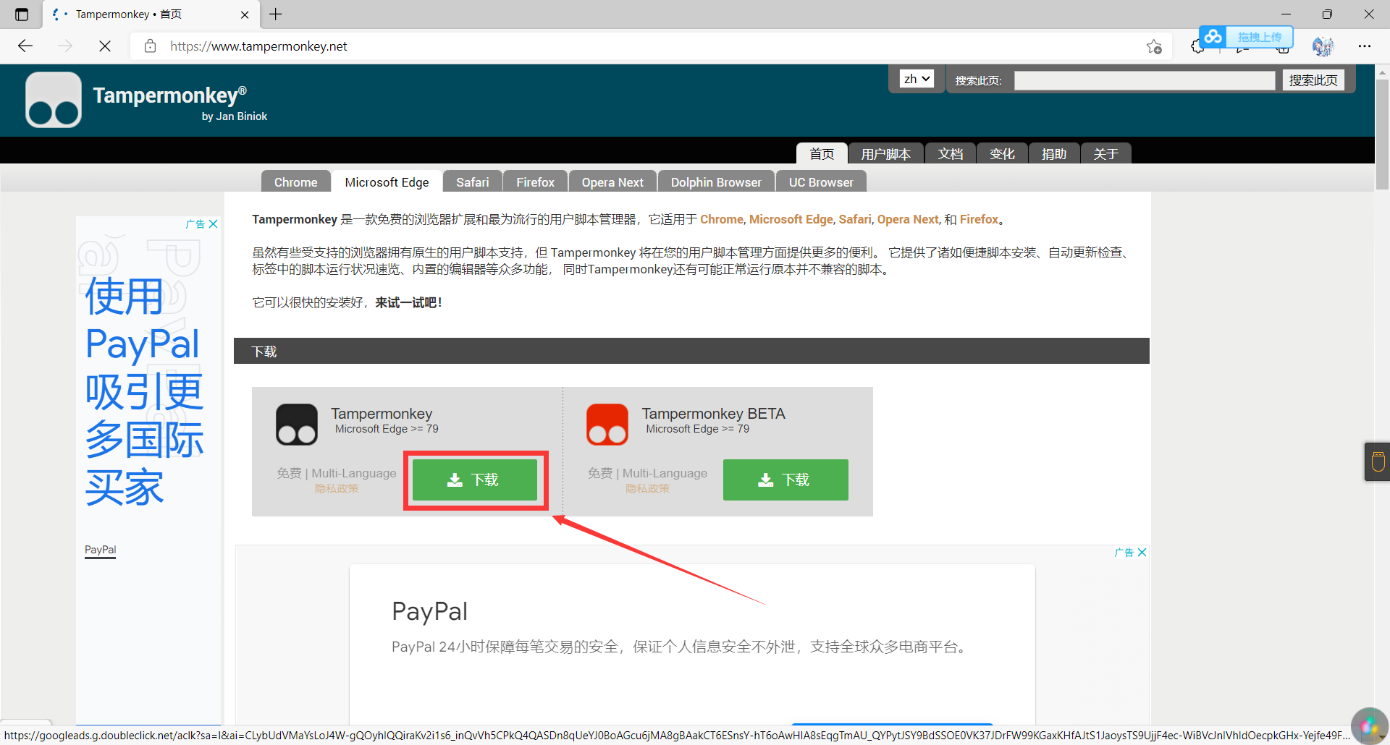Click the colorful floating icon bottom right
The width and height of the screenshot is (1390, 745).
click(1369, 726)
